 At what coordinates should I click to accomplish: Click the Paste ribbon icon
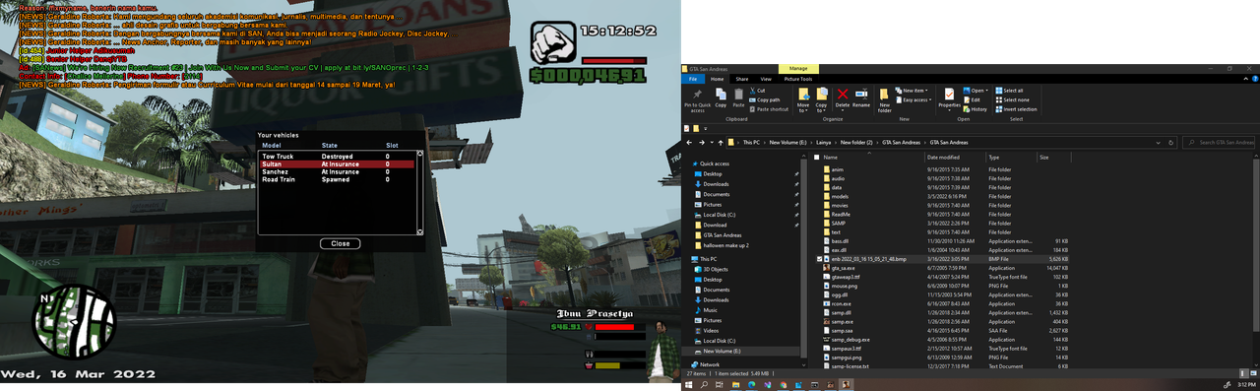click(738, 98)
